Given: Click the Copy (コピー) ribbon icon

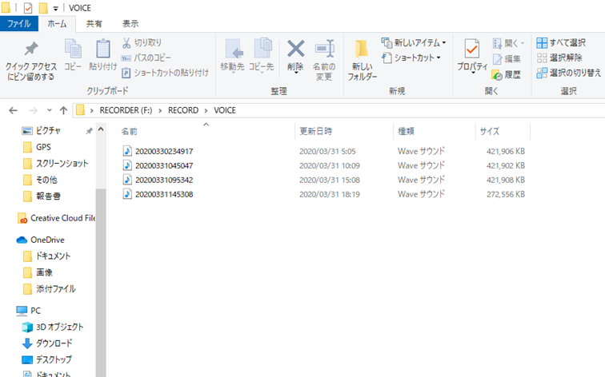Looking at the screenshot, I should pos(73,55).
